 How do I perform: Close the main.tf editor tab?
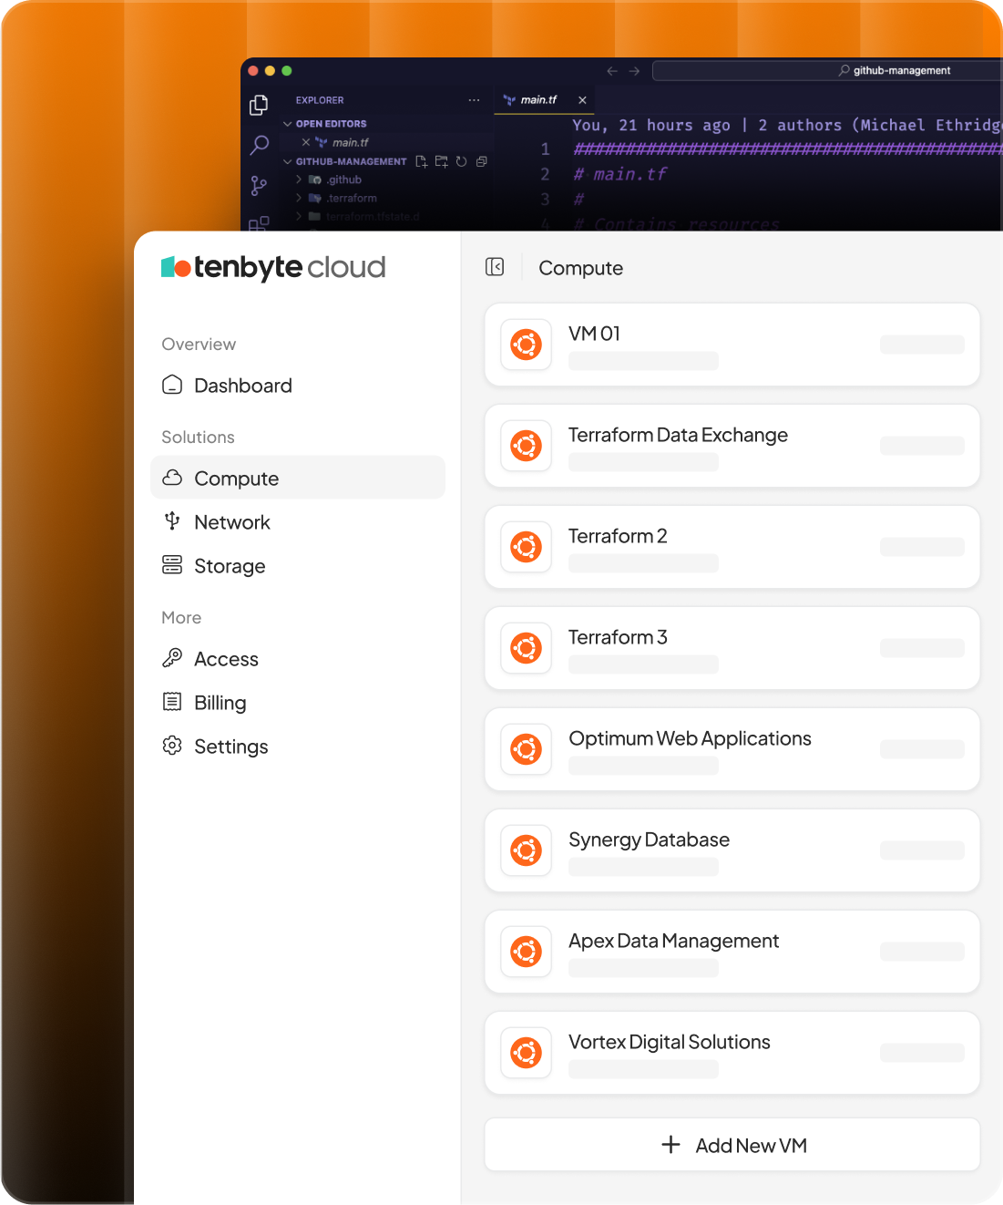coord(582,100)
